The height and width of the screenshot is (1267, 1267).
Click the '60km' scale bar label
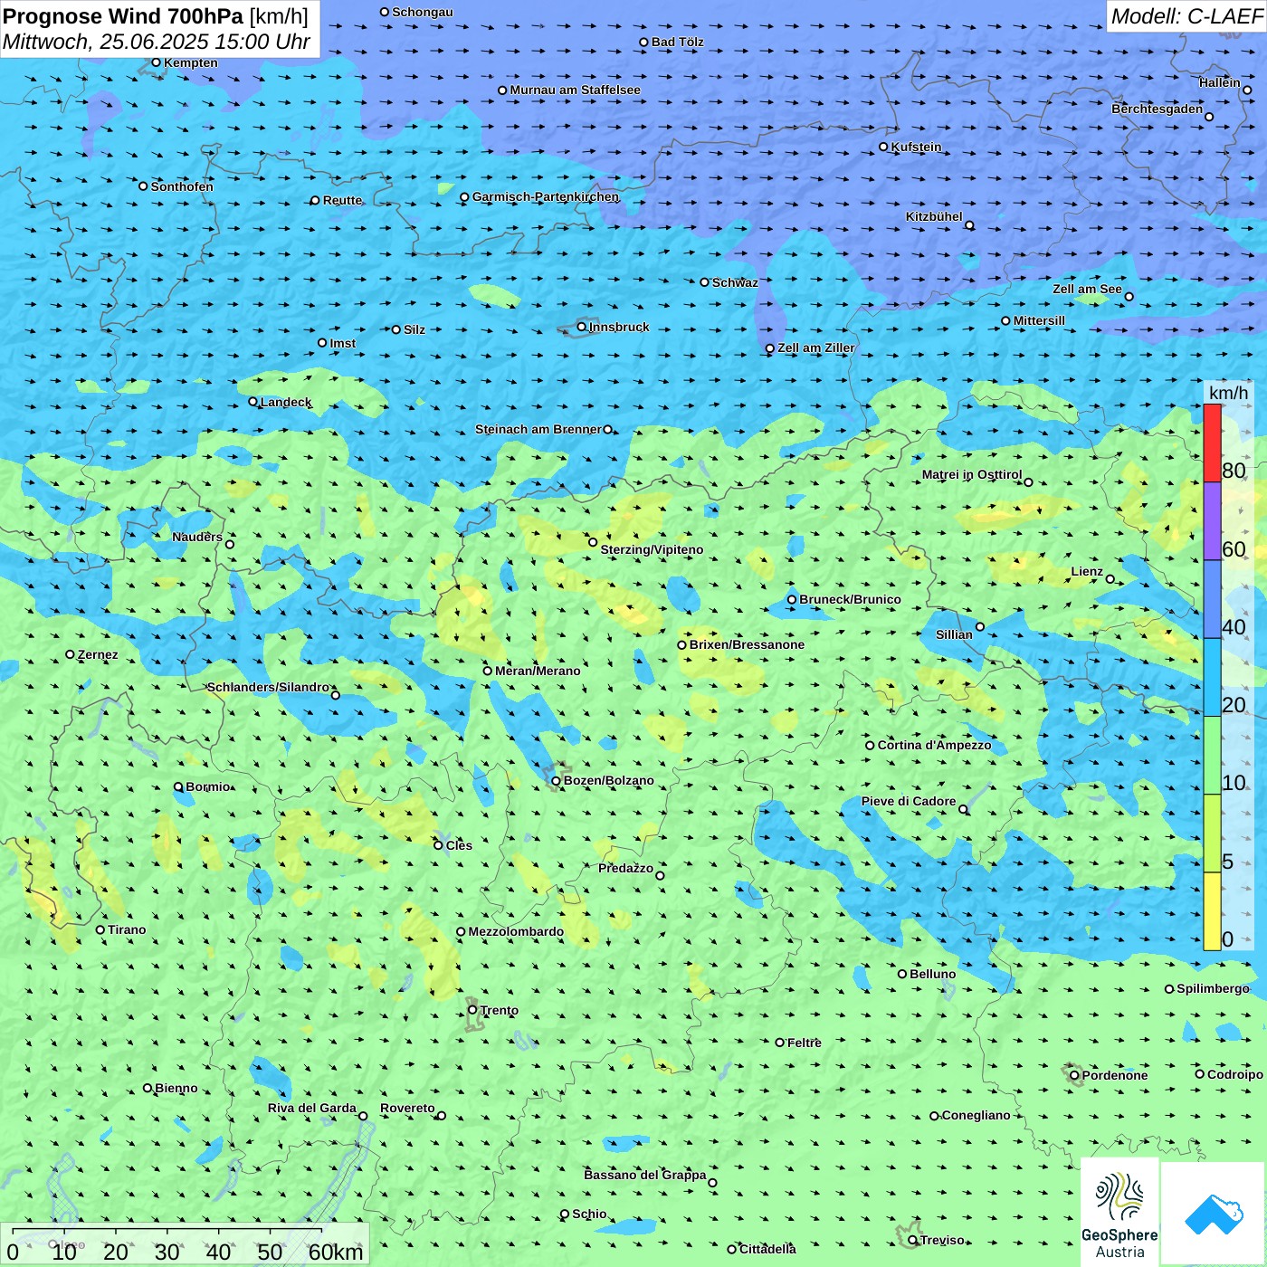(x=336, y=1252)
